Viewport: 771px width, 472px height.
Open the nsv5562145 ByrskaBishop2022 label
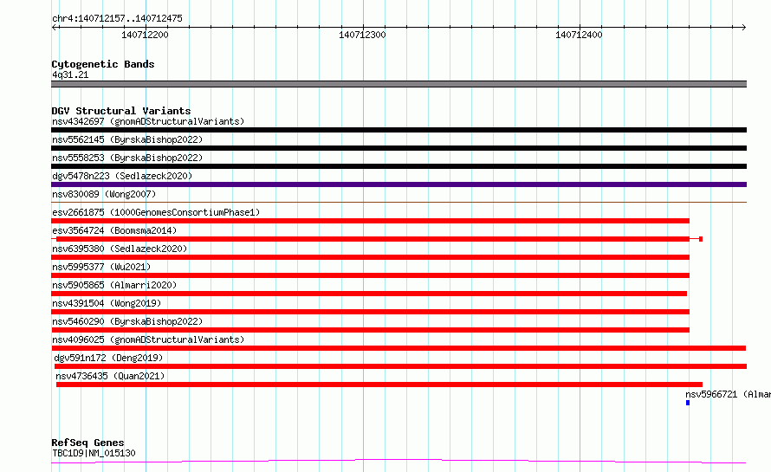click(x=127, y=139)
